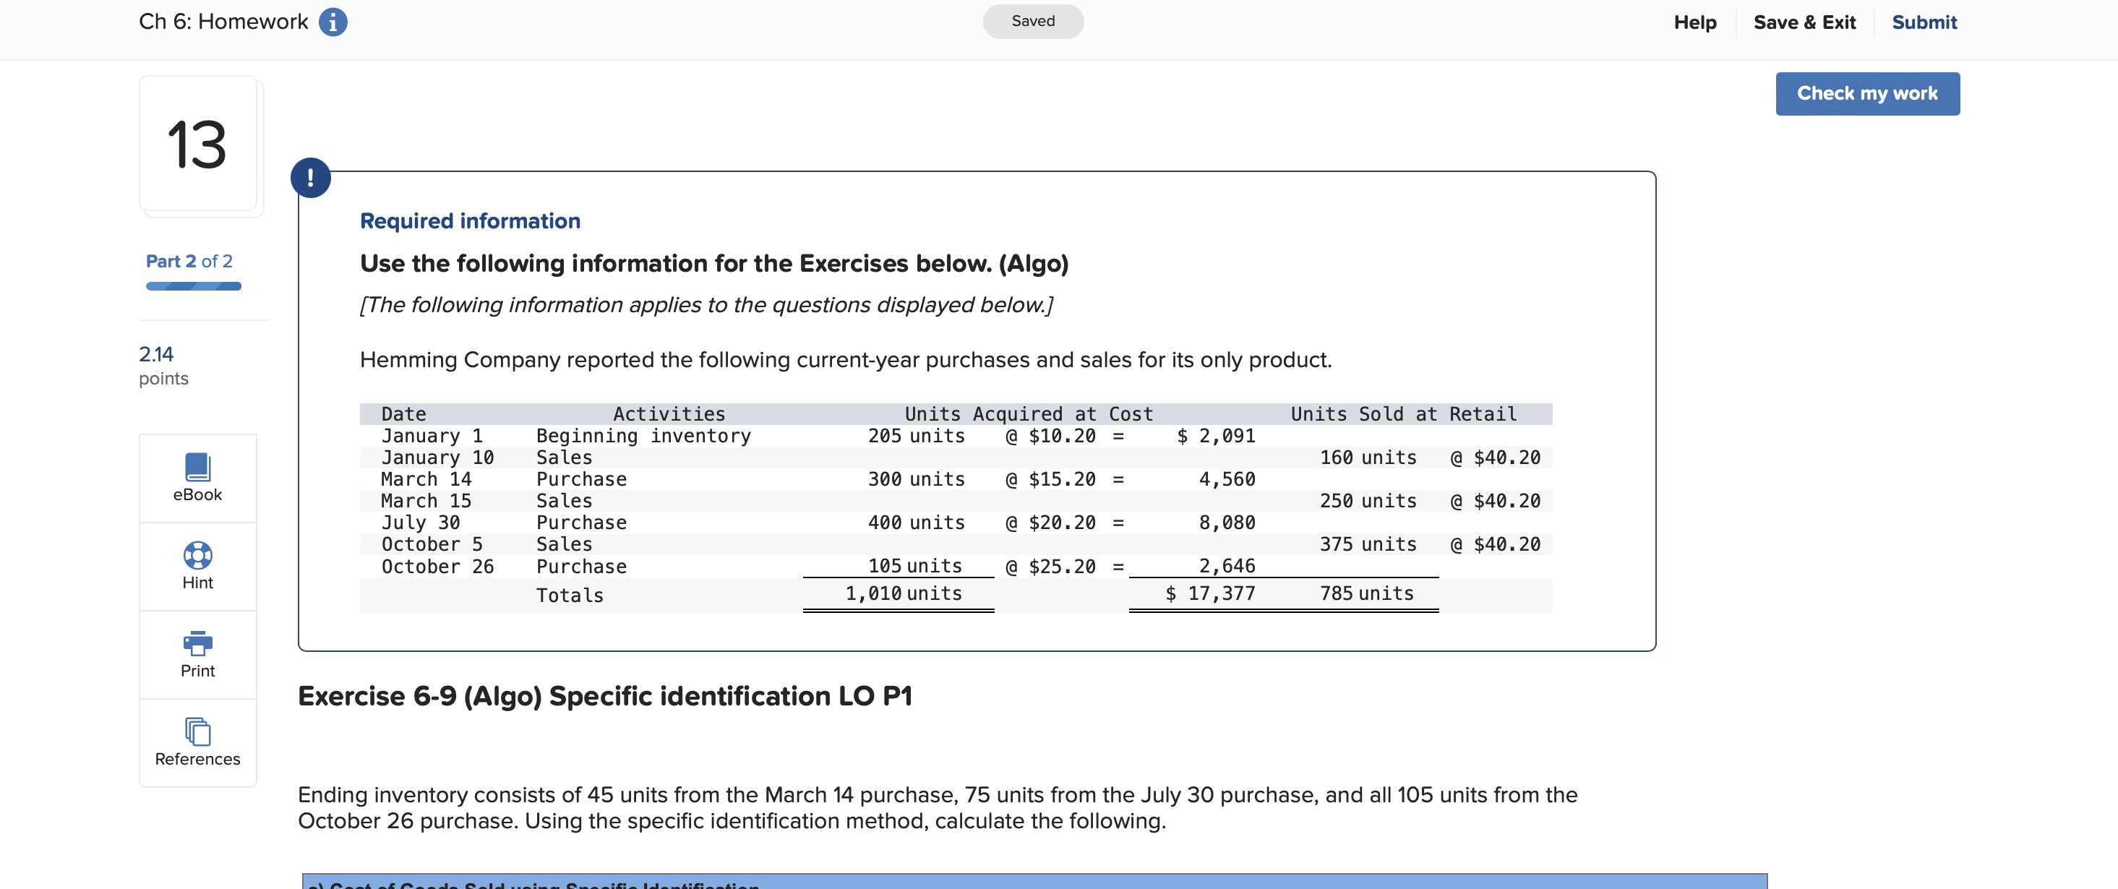Click the part progress bar

(x=193, y=286)
